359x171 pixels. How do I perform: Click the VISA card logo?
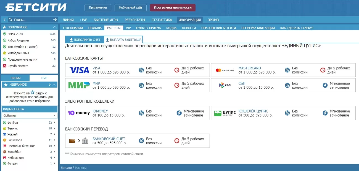tap(79, 70)
